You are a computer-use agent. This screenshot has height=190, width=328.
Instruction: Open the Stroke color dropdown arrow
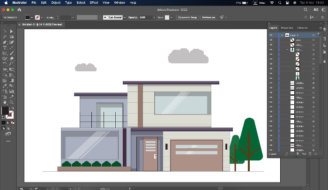pos(42,17)
